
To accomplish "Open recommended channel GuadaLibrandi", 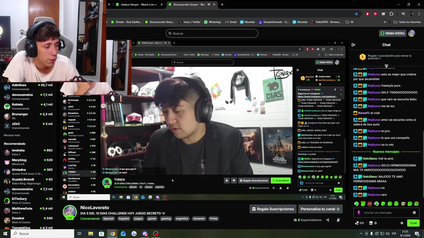I will pyautogui.click(x=28, y=181).
